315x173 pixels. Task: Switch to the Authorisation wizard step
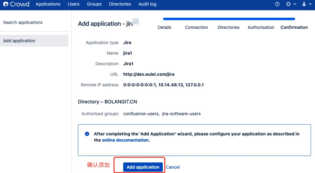coord(261,27)
